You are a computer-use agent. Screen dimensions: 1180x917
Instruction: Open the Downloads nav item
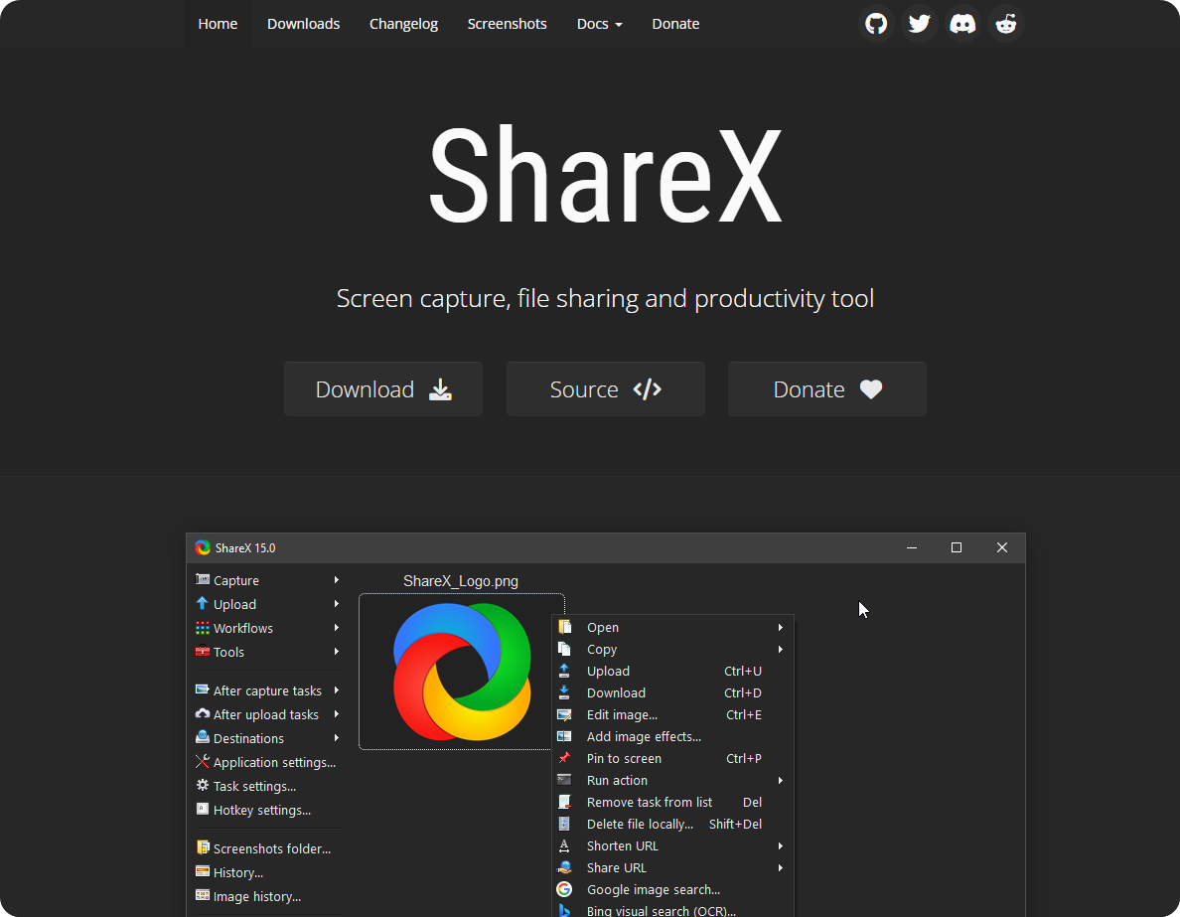click(x=303, y=24)
